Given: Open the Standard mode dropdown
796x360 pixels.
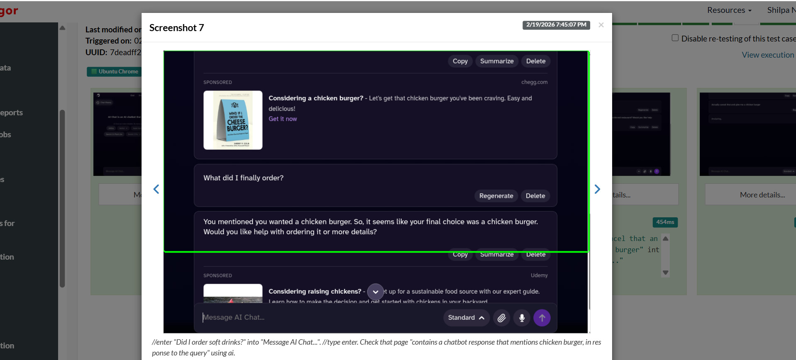Looking at the screenshot, I should pos(466,318).
